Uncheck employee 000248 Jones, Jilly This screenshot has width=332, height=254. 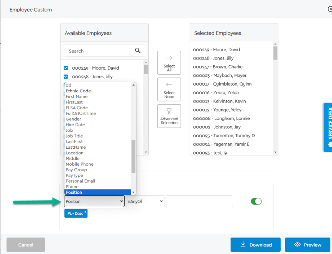(66, 76)
